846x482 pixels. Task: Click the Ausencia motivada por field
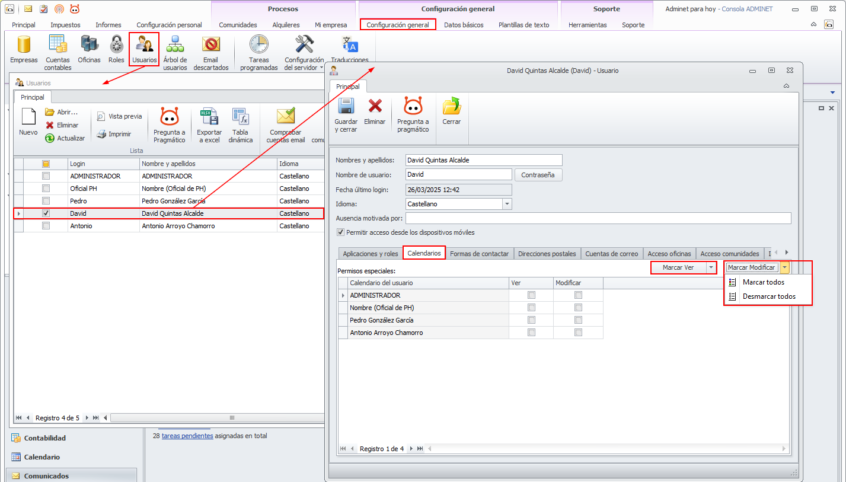pos(598,218)
